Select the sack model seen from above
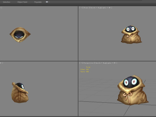 pos(20,35)
